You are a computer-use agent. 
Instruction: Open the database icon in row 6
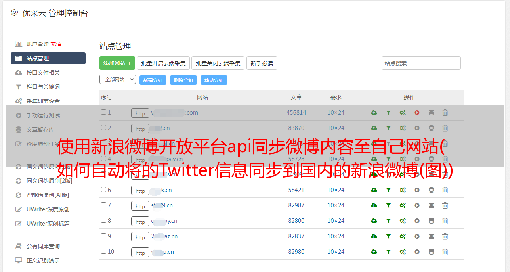click(x=431, y=190)
